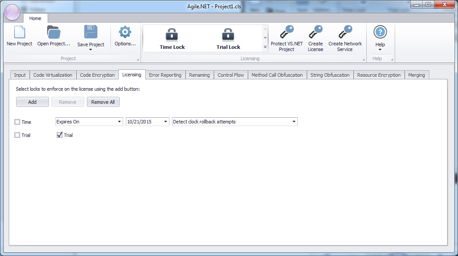The image size is (458, 256).
Task: Click the Remove All button
Action: 103,102
